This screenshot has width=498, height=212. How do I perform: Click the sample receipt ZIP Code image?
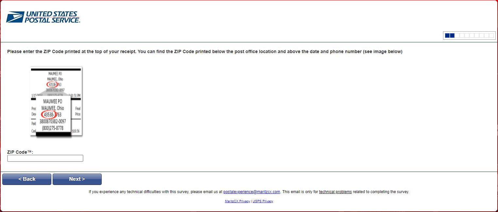[x=56, y=102]
